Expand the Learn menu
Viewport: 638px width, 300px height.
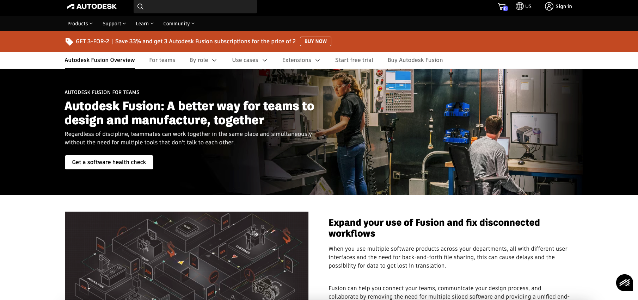point(145,24)
